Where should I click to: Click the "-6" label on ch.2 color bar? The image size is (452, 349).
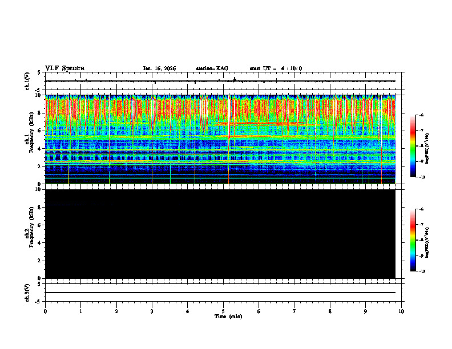coord(421,209)
